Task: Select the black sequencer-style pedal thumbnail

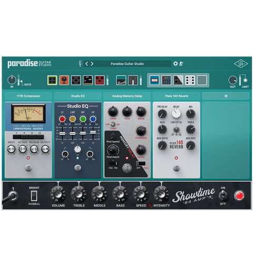Action: click(88, 80)
